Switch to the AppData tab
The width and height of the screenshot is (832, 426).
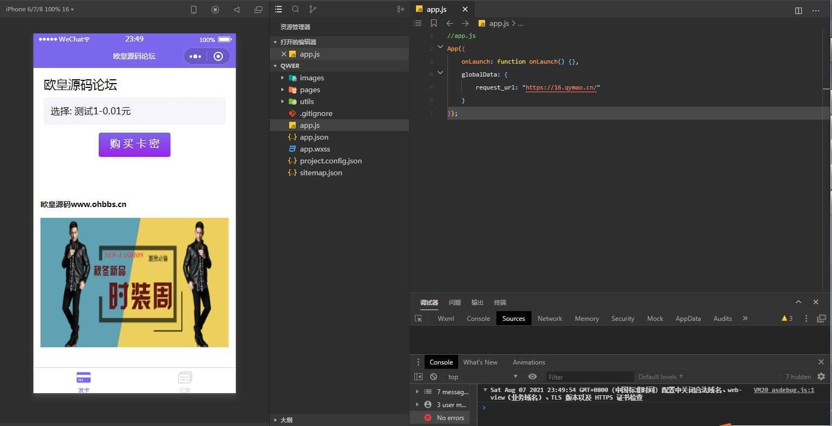coord(688,319)
